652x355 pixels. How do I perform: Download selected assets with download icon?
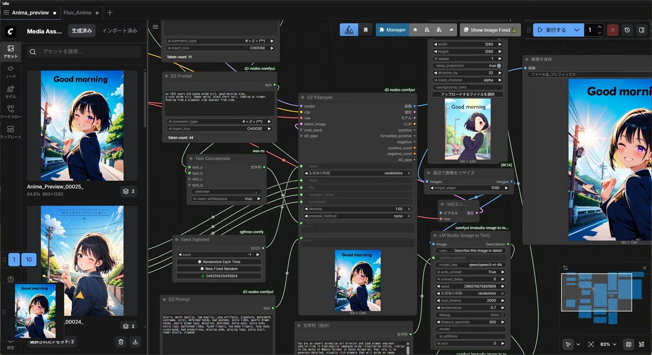click(x=135, y=341)
